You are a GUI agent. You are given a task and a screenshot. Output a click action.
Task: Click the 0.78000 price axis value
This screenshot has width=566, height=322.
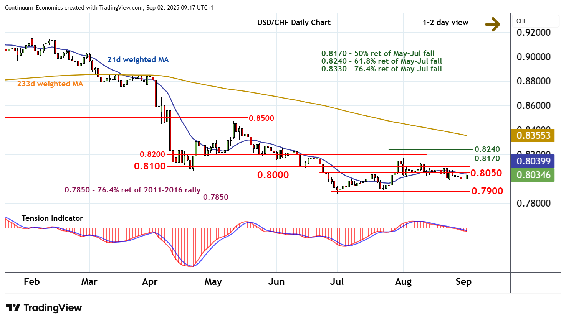(534, 203)
